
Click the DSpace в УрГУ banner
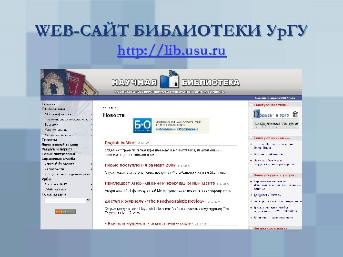pyautogui.click(x=276, y=114)
